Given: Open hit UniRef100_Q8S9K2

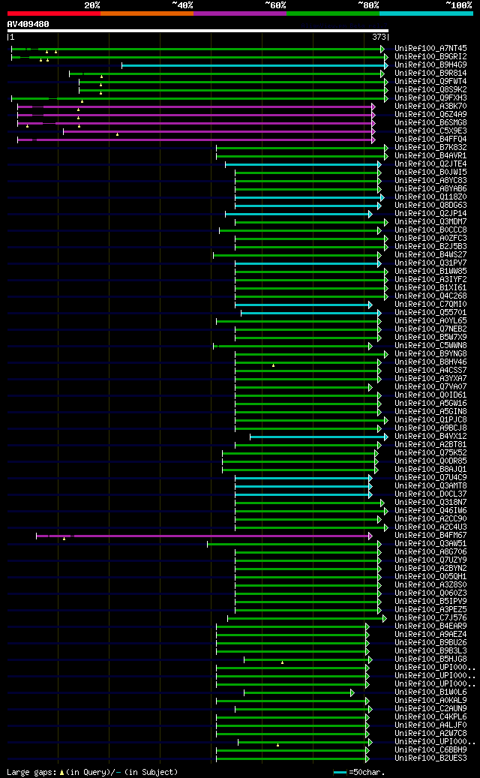Looking at the screenshot, I should [430, 90].
